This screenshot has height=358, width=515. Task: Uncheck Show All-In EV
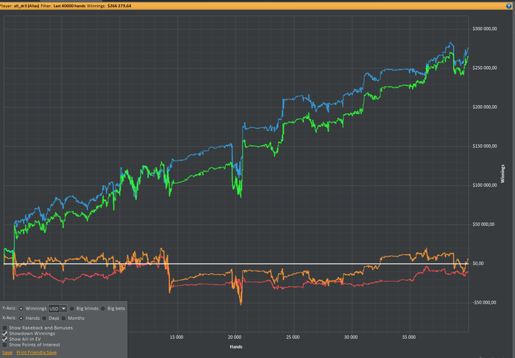pyautogui.click(x=4, y=339)
